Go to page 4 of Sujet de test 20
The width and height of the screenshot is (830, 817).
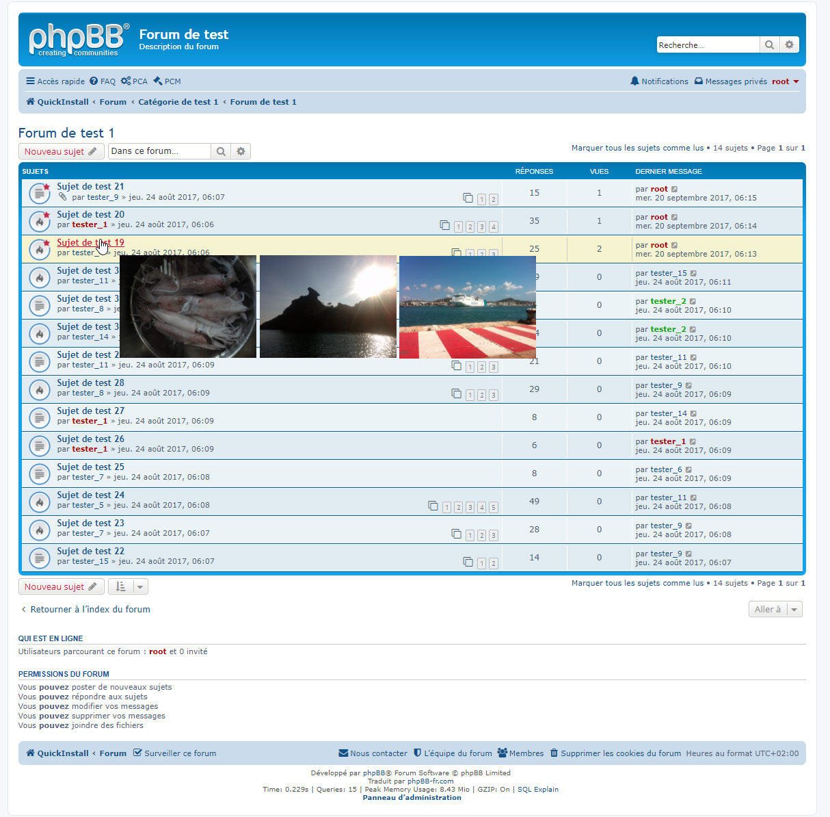[x=494, y=226]
